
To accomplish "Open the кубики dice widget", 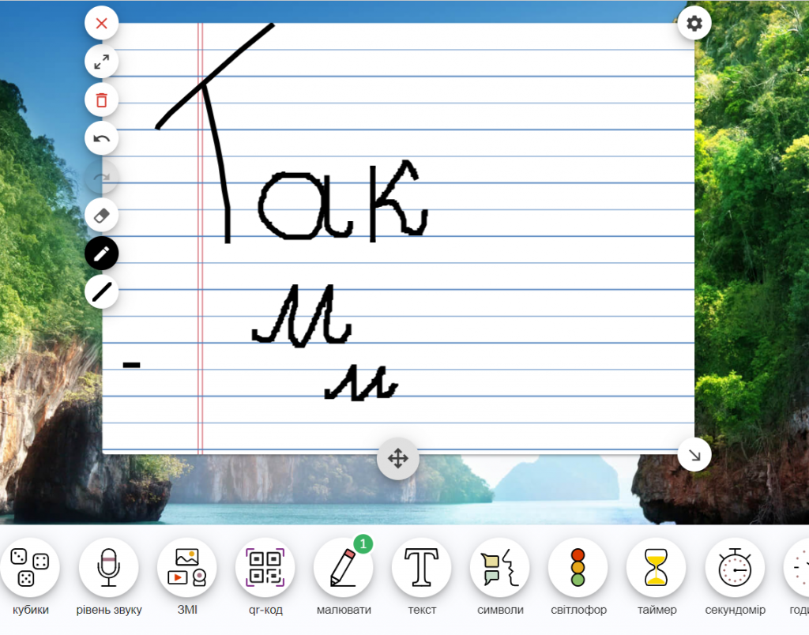I will point(30,568).
